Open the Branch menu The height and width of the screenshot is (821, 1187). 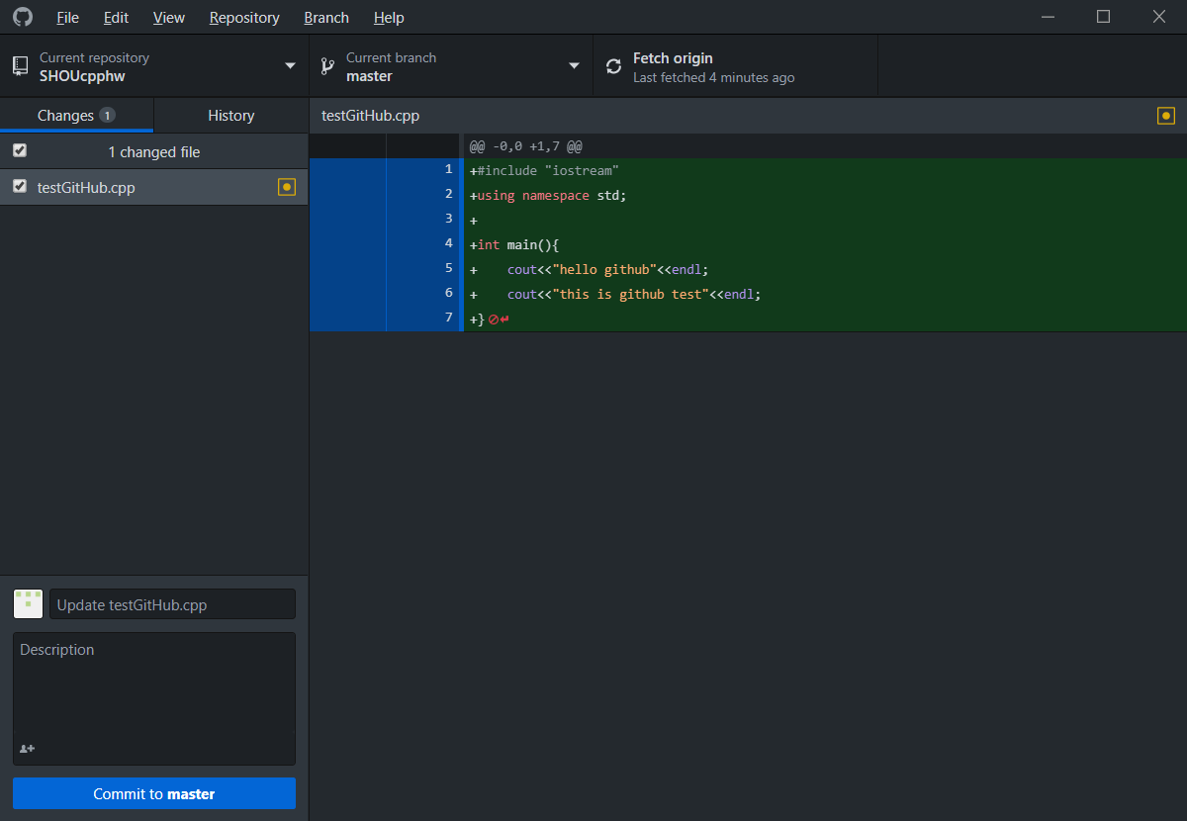(326, 18)
